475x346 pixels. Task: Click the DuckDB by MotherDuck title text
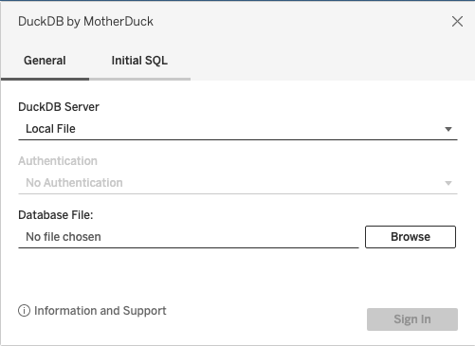85,22
